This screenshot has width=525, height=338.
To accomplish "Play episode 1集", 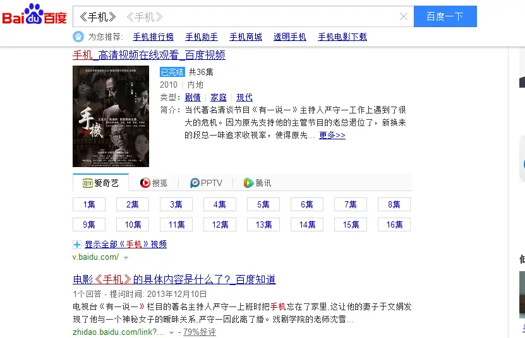I will click(x=89, y=204).
